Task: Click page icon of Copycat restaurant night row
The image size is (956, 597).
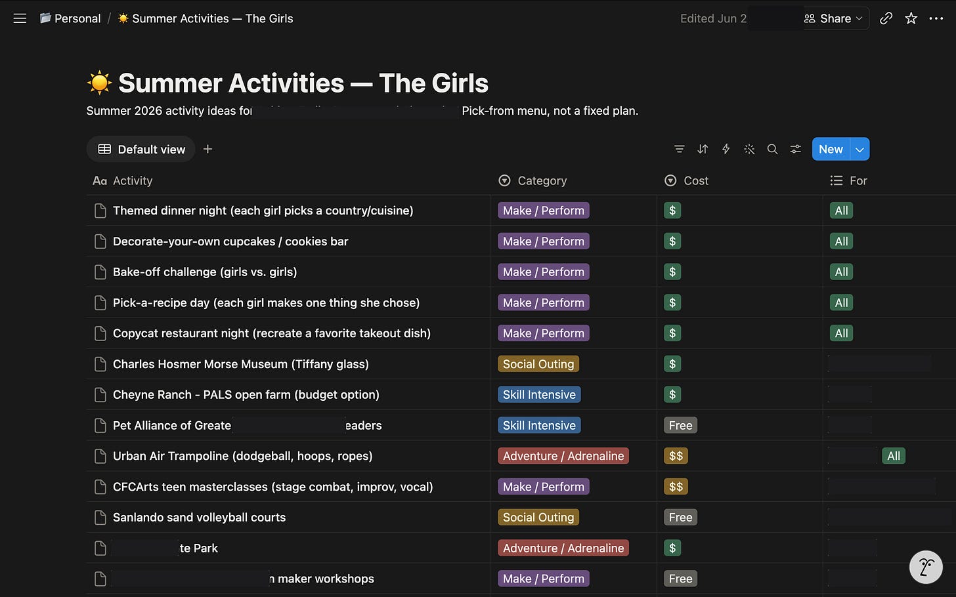Action: click(100, 333)
